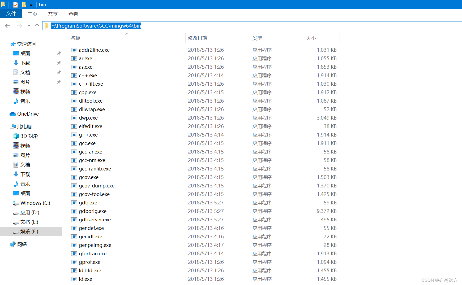Screen dimensions: 462x285
Task: Click the cpp.exe file icon
Action: [x=74, y=92]
